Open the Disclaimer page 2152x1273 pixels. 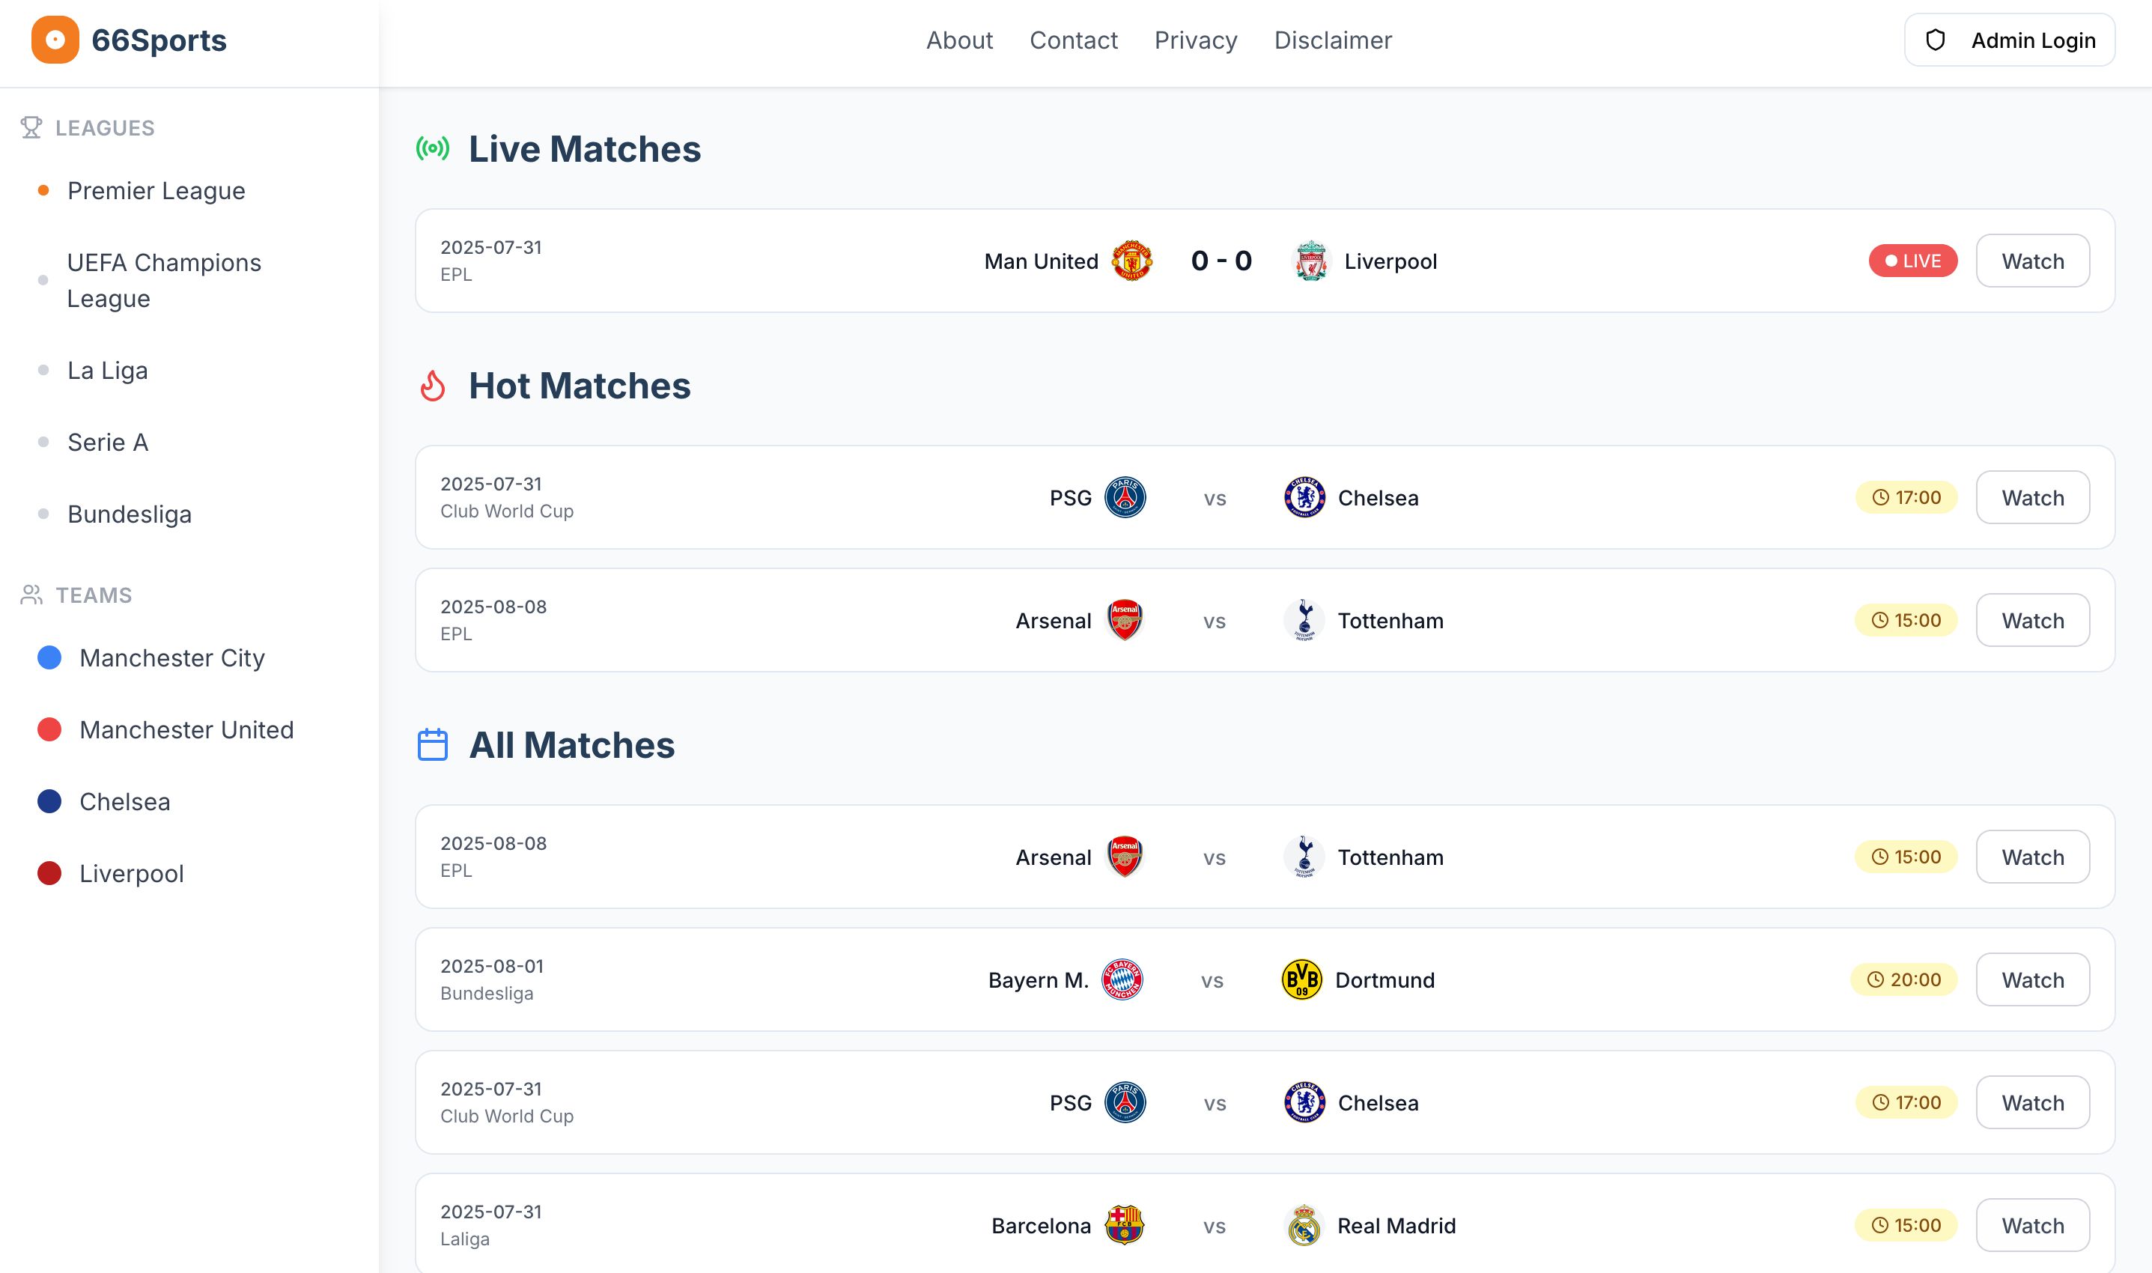[1332, 40]
